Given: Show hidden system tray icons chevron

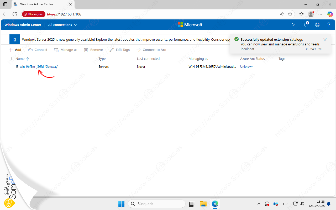Looking at the screenshot, I should (x=259, y=204).
